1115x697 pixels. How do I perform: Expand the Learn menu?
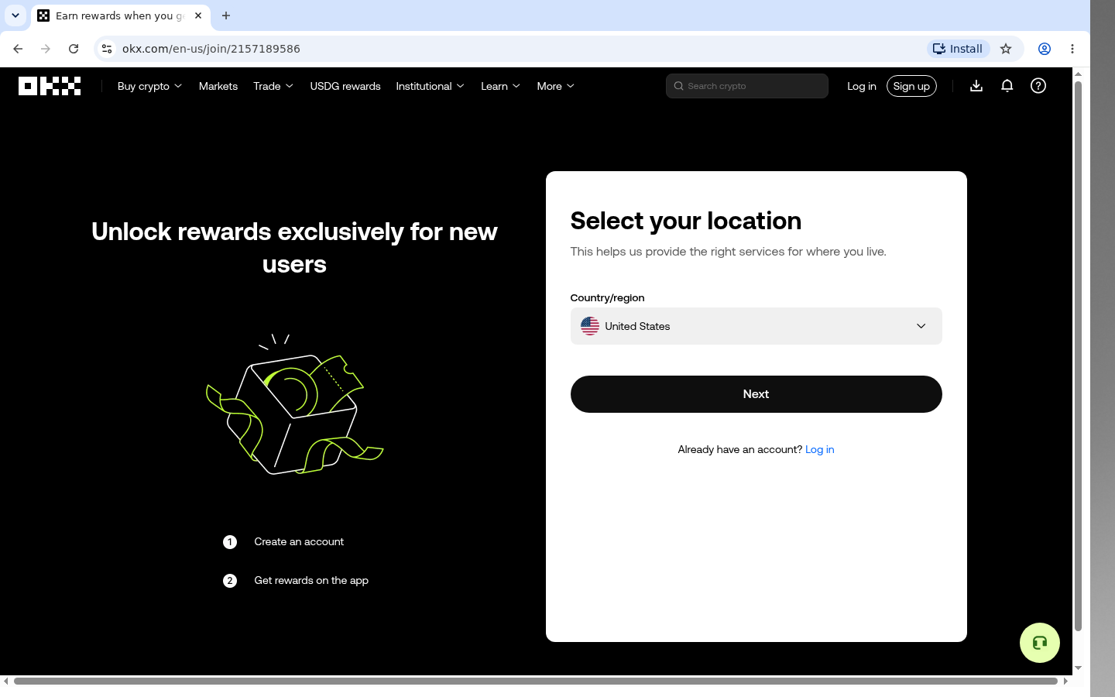coord(500,86)
